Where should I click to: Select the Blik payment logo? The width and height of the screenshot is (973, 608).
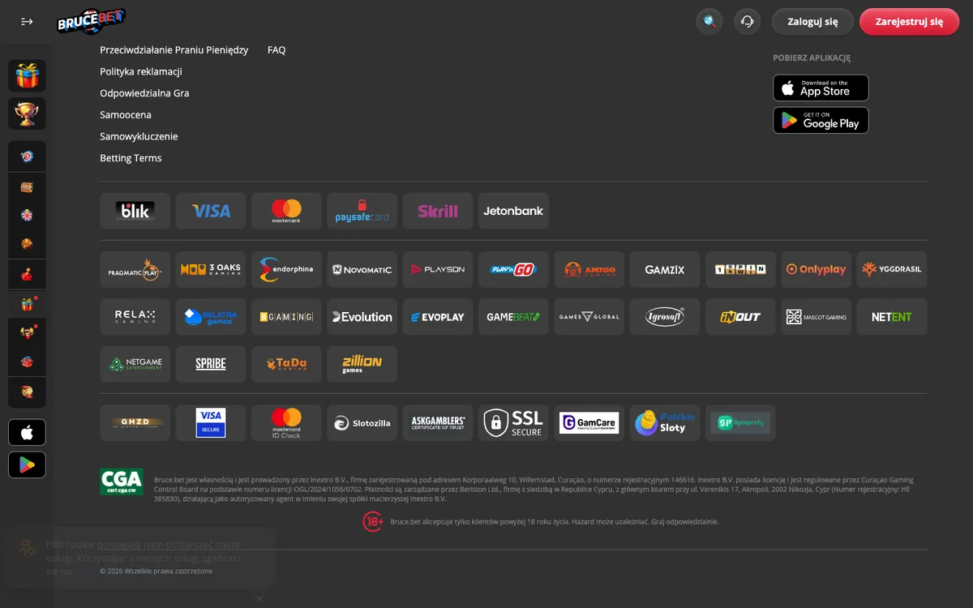[x=135, y=211]
